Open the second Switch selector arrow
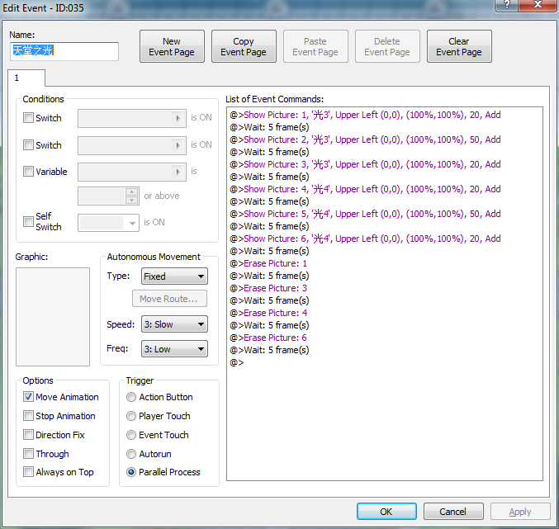Screen dimensions: 559x529 [178, 145]
